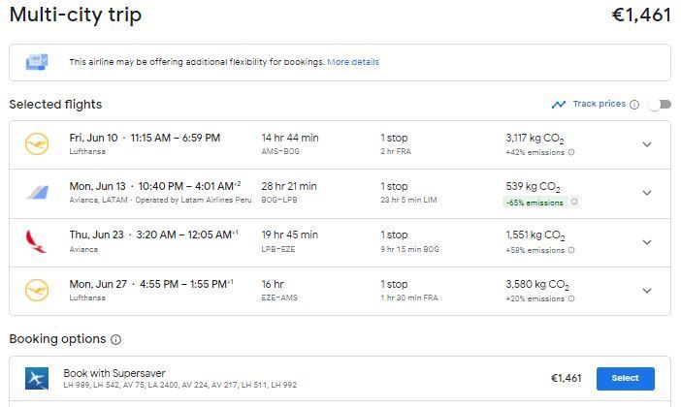Viewport: 681px width, 407px height.
Task: Click the info icon next to Booking options
Action: point(116,340)
